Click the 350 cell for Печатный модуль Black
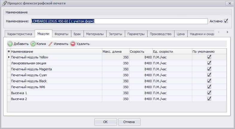This screenshot has height=129, width=235. pos(116,81)
